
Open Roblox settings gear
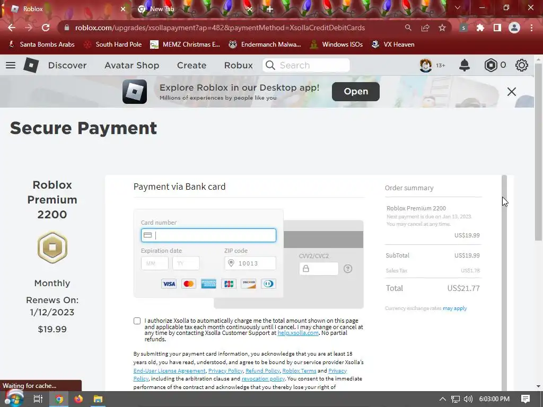[x=522, y=65]
